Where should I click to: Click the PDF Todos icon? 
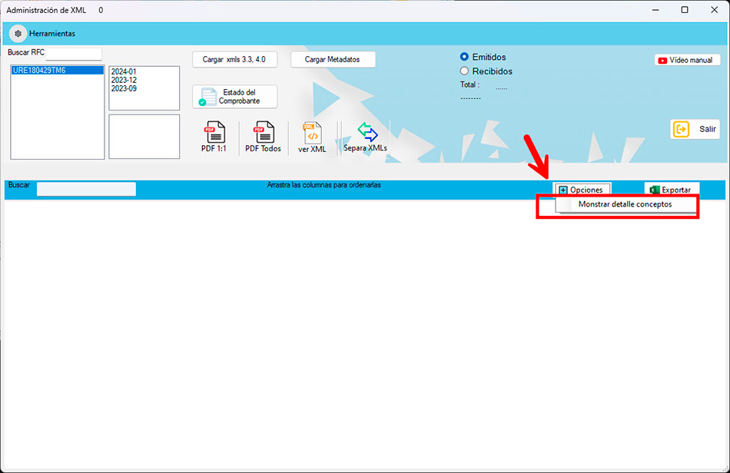264,132
